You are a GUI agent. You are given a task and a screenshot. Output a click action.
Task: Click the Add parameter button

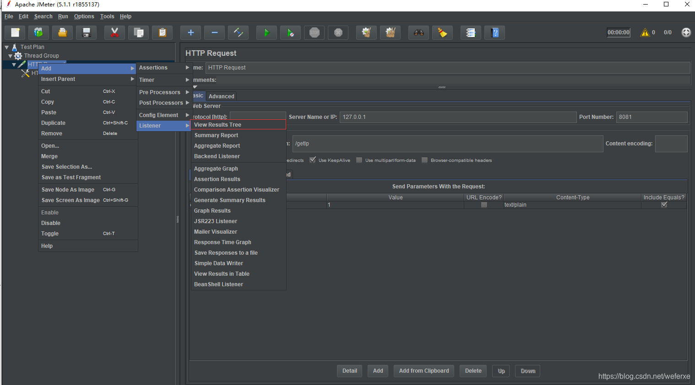(378, 371)
